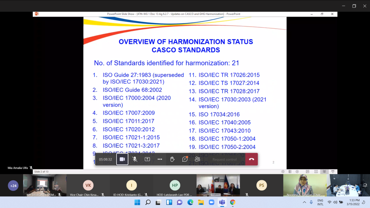Select the conference room video tile at far right
370x208 pixels.
[348, 185]
